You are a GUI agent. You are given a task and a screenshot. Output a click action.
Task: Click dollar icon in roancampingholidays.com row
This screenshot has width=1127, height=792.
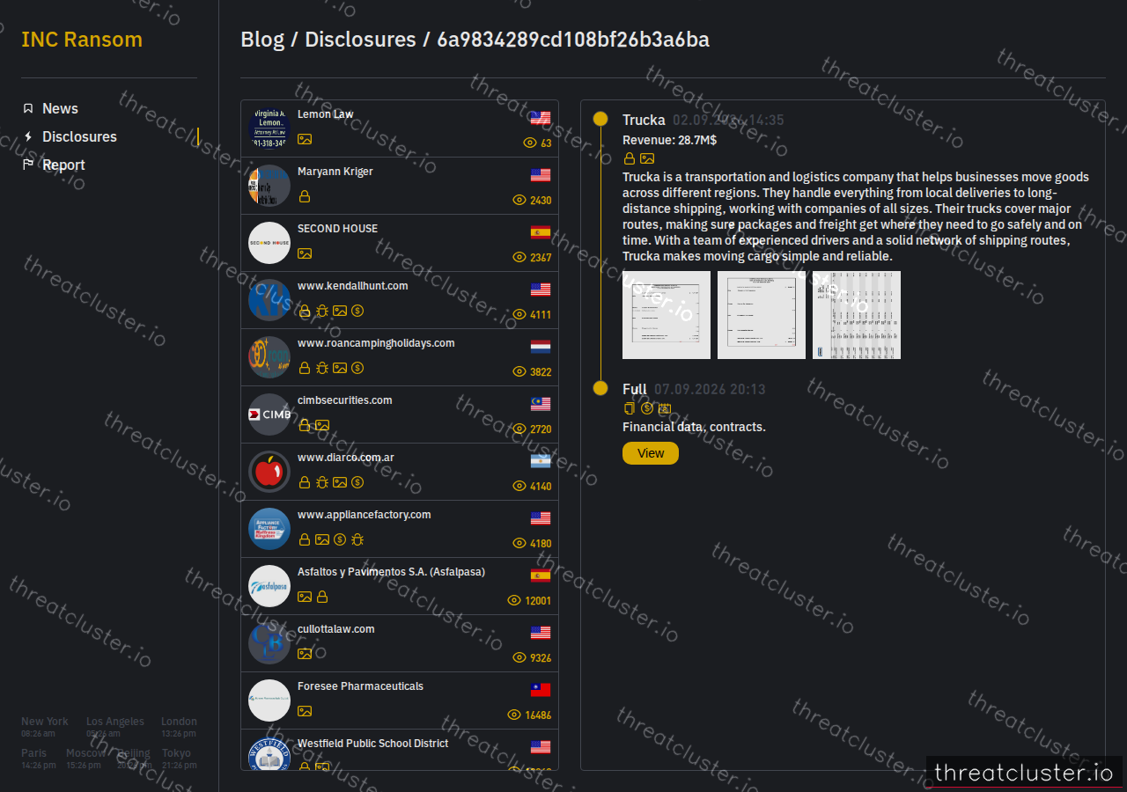coord(357,368)
